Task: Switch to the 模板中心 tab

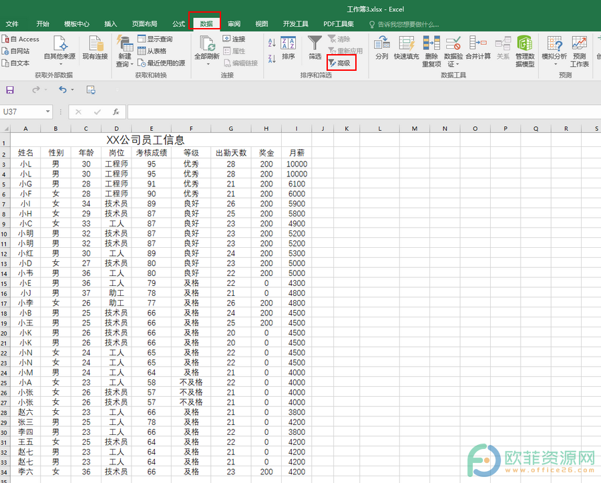Action: tap(77, 24)
